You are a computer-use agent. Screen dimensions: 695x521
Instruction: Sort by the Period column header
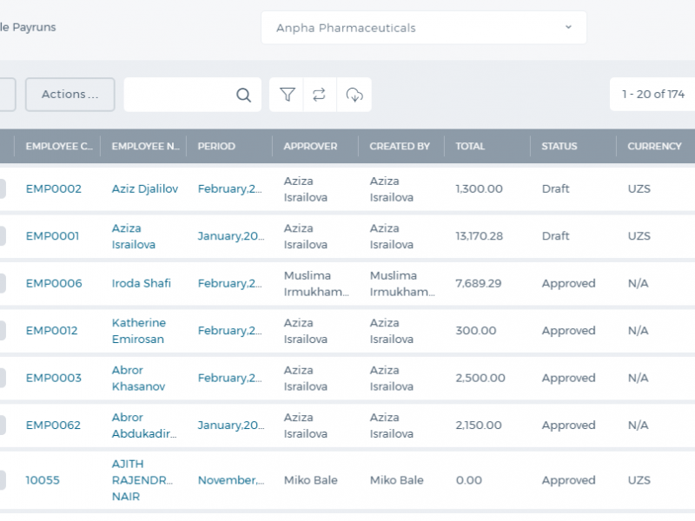tap(216, 146)
